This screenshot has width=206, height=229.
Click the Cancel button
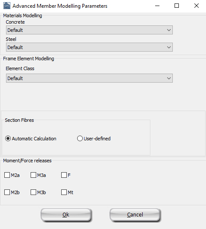[x=135, y=215]
